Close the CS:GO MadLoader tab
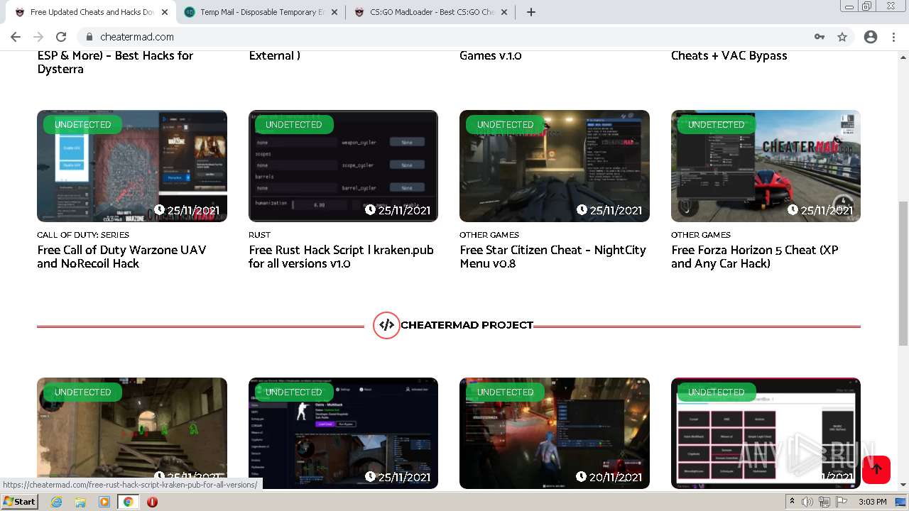This screenshot has width=909, height=511. 505,12
